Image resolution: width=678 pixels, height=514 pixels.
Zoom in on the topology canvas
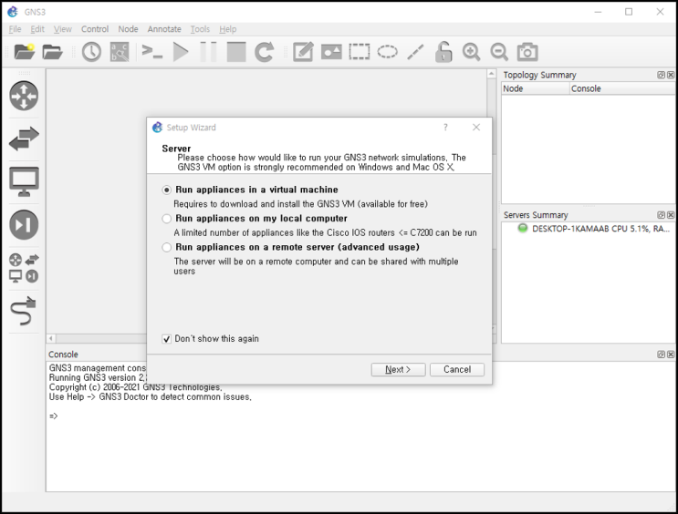click(x=471, y=52)
